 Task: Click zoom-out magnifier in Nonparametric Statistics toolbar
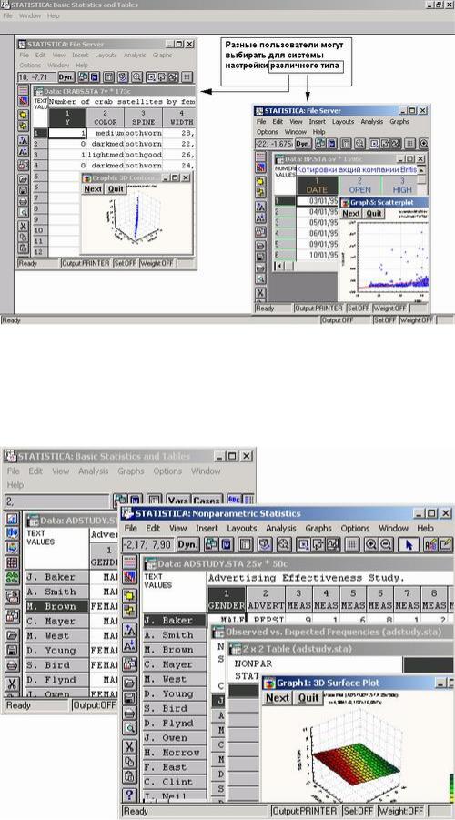pos(386,544)
